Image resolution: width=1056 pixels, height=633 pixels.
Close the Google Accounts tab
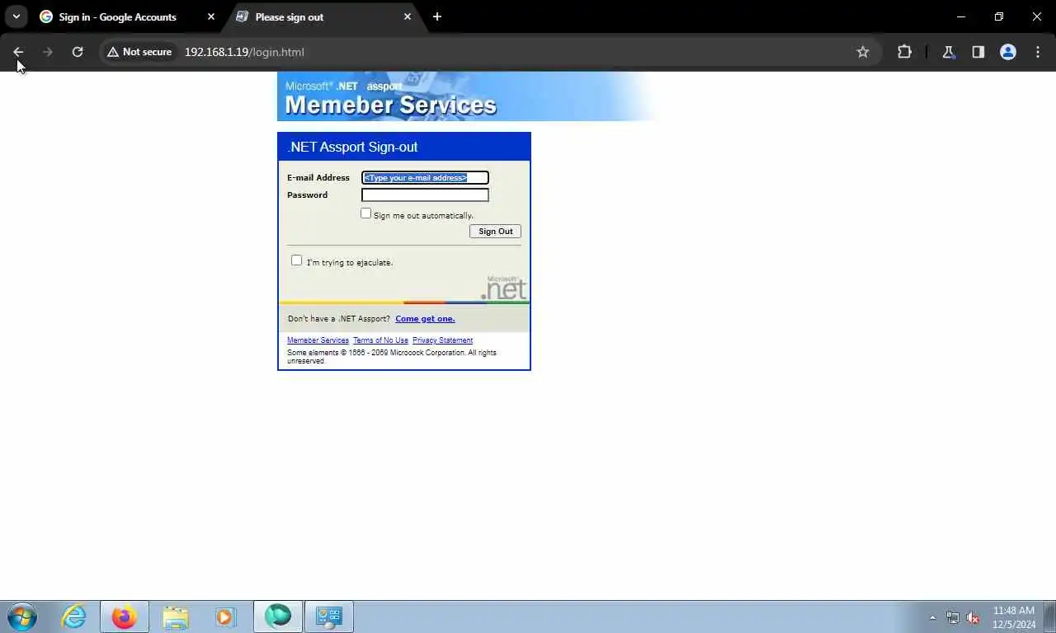pyautogui.click(x=211, y=16)
